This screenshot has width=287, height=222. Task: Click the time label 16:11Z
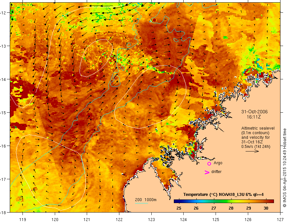[x=253, y=117]
